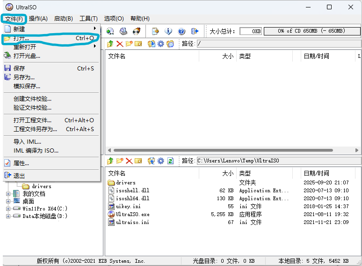This screenshot has height=266, width=362.
Task: Select the drivers folder in the tree
Action: pos(42,186)
